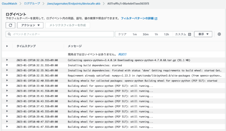Click the メトリクスフィルターを作成 button
The width and height of the screenshot is (226, 131).
(67, 25)
